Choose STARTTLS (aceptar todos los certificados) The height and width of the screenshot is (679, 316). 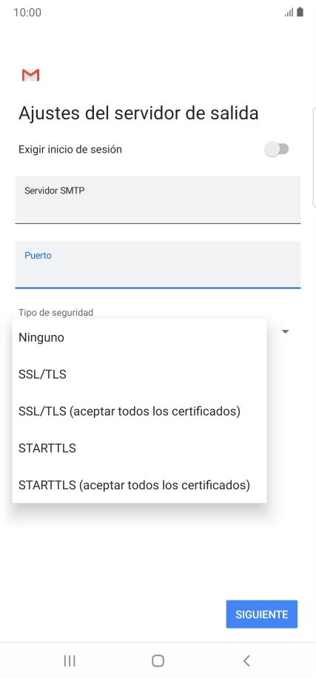(x=139, y=485)
